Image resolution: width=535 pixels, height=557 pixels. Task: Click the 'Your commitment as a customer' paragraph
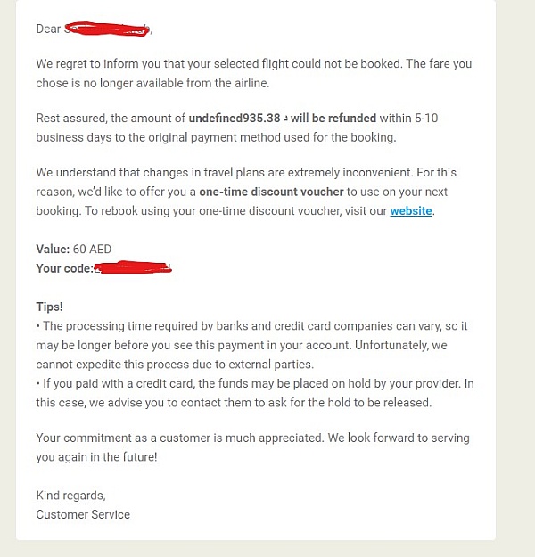tap(252, 447)
